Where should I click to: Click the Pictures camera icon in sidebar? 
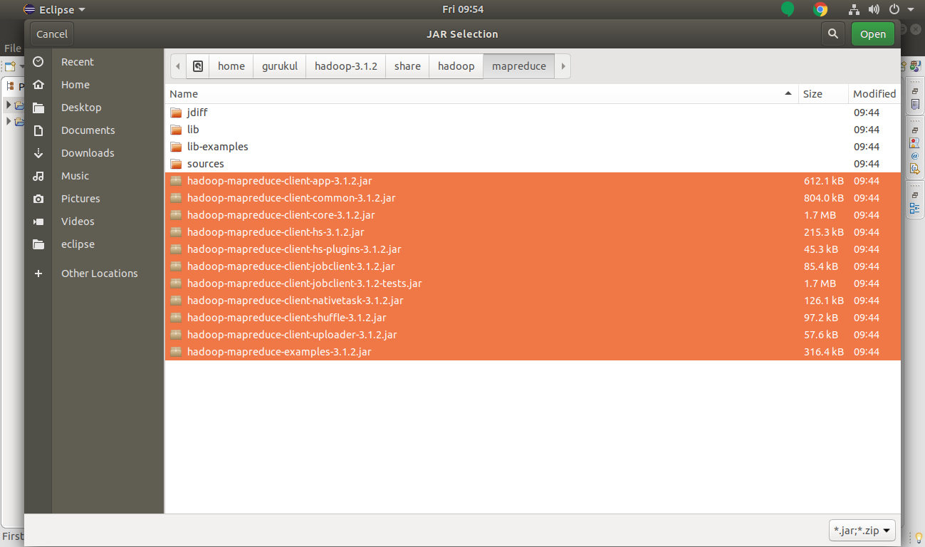pos(38,199)
